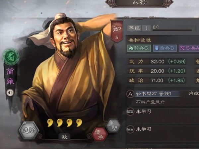Open the first 未学习 skill slot
This screenshot has height=149, width=199.
point(163,112)
